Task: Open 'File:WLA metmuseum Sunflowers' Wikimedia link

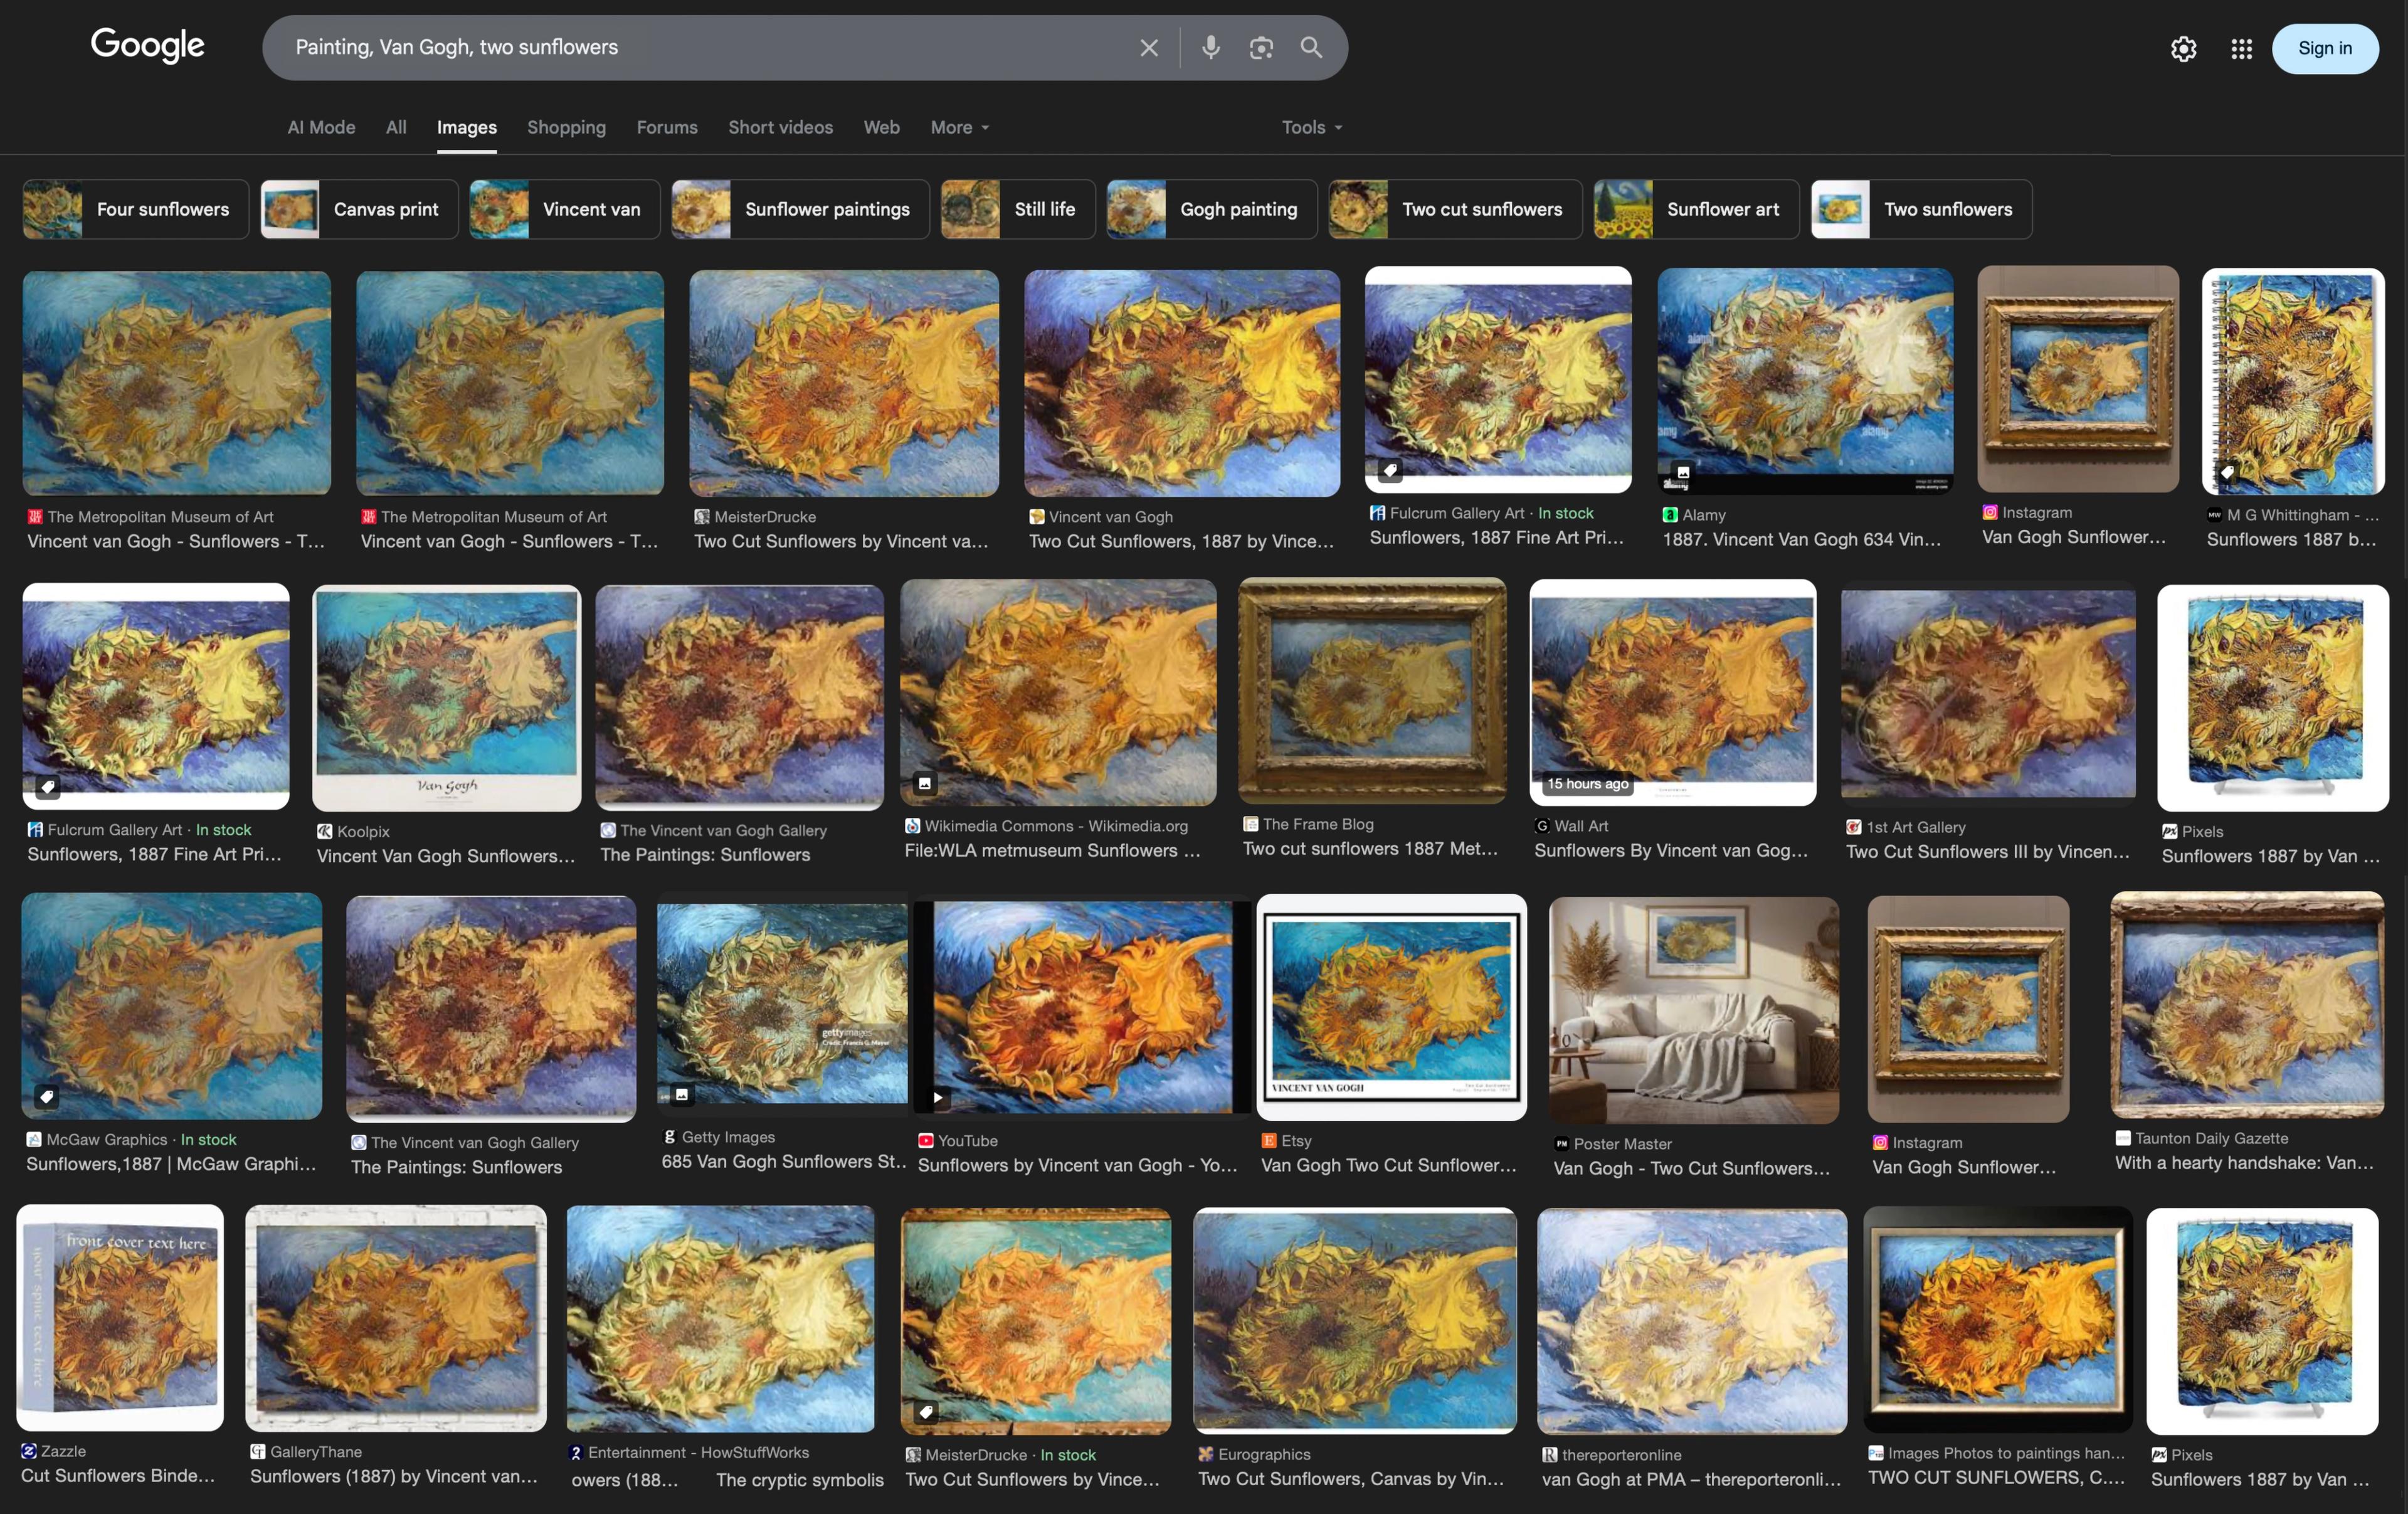Action: click(1052, 850)
